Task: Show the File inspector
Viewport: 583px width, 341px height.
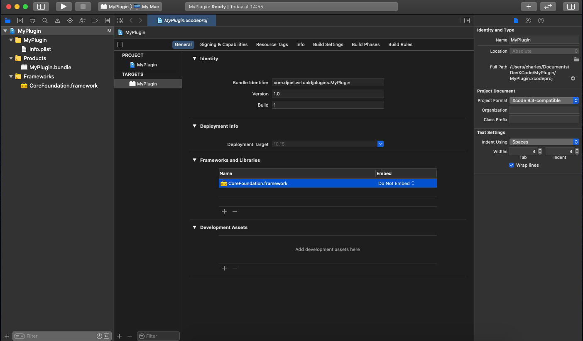Action: pos(516,20)
